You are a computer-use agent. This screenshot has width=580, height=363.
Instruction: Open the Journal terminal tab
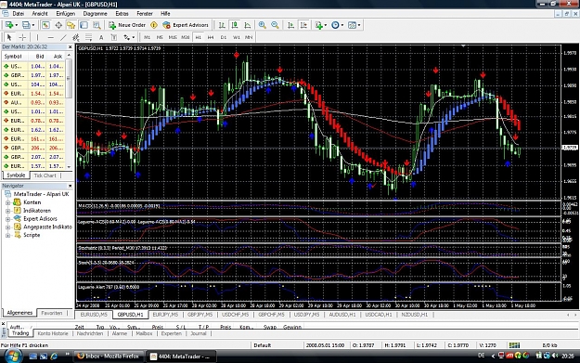(x=199, y=333)
